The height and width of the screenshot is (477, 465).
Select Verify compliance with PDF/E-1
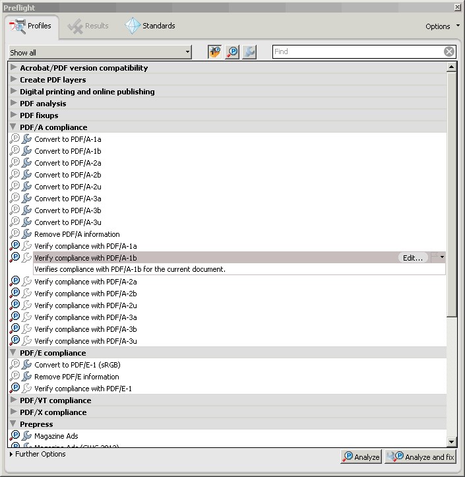point(83,389)
